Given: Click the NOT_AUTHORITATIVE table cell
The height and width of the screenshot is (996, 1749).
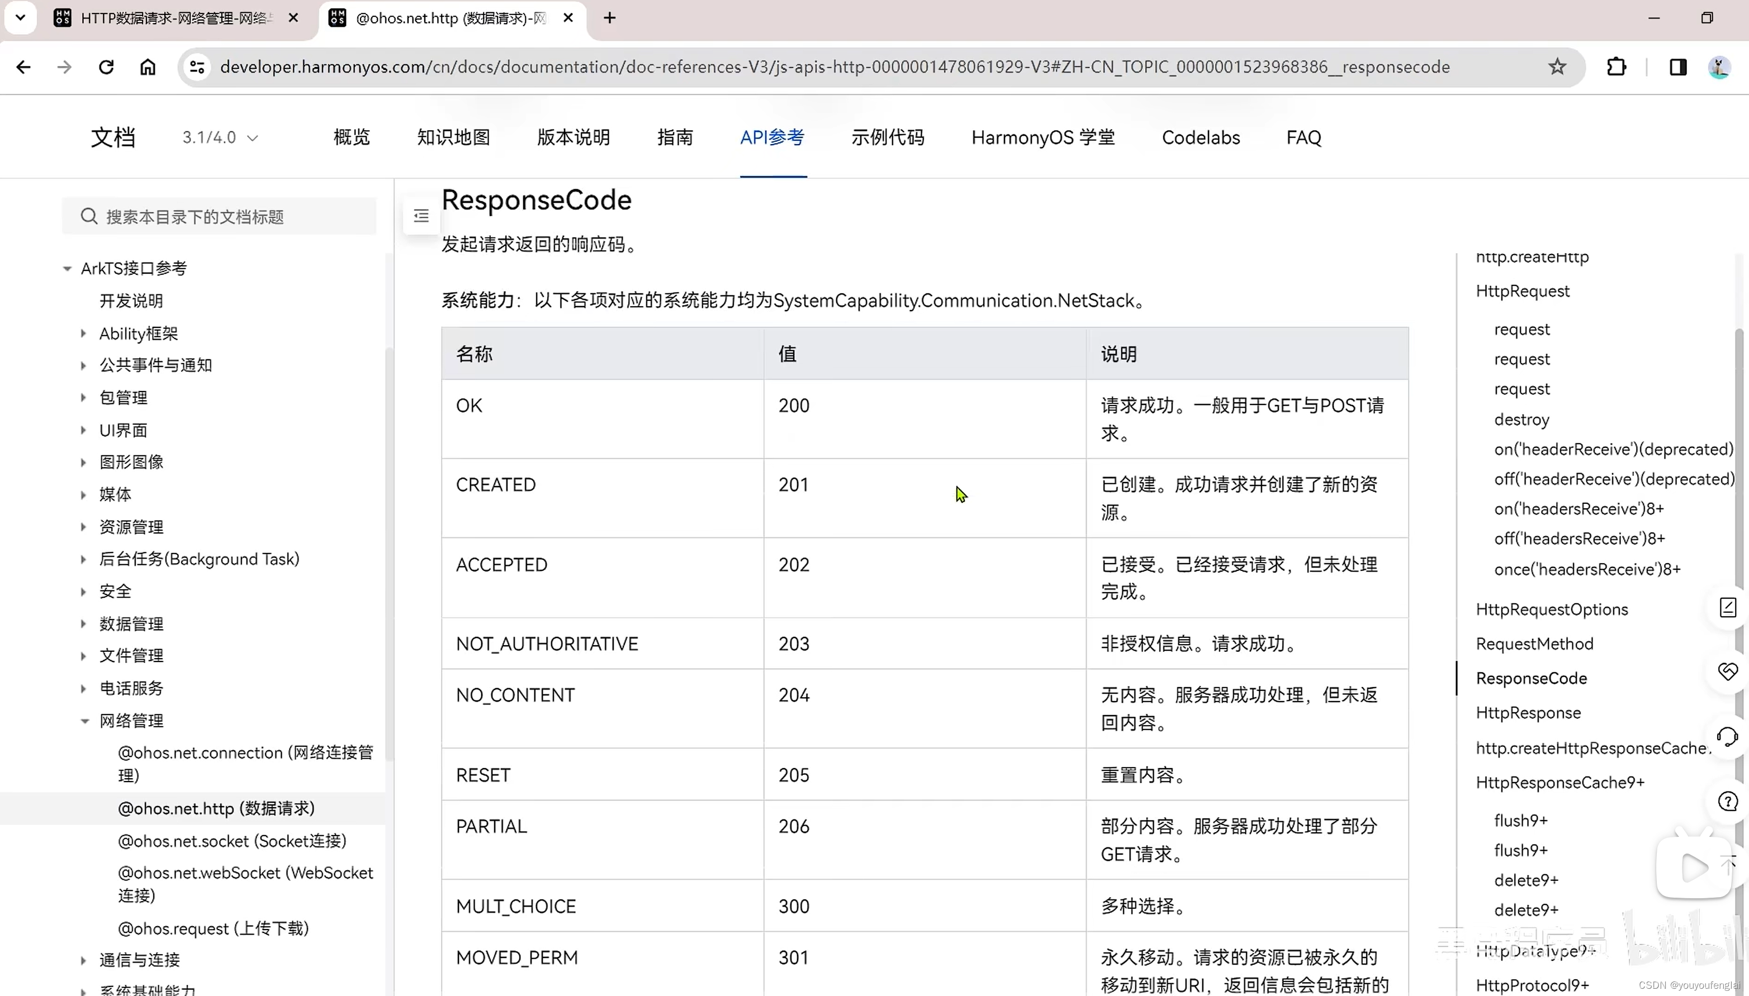Looking at the screenshot, I should click(602, 644).
